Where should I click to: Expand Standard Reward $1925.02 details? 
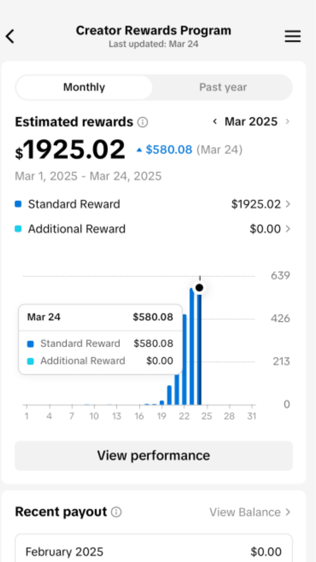coord(260,204)
